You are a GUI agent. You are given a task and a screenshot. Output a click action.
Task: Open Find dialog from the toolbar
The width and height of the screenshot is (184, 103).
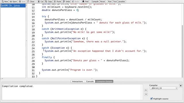pyautogui.click(x=85, y=1)
